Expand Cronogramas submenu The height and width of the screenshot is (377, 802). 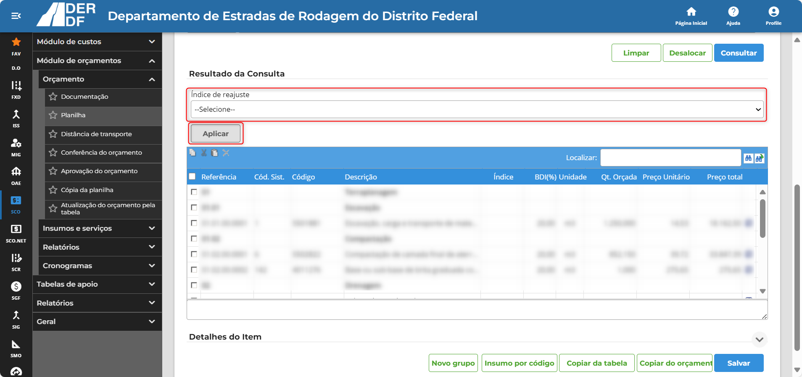(100, 266)
